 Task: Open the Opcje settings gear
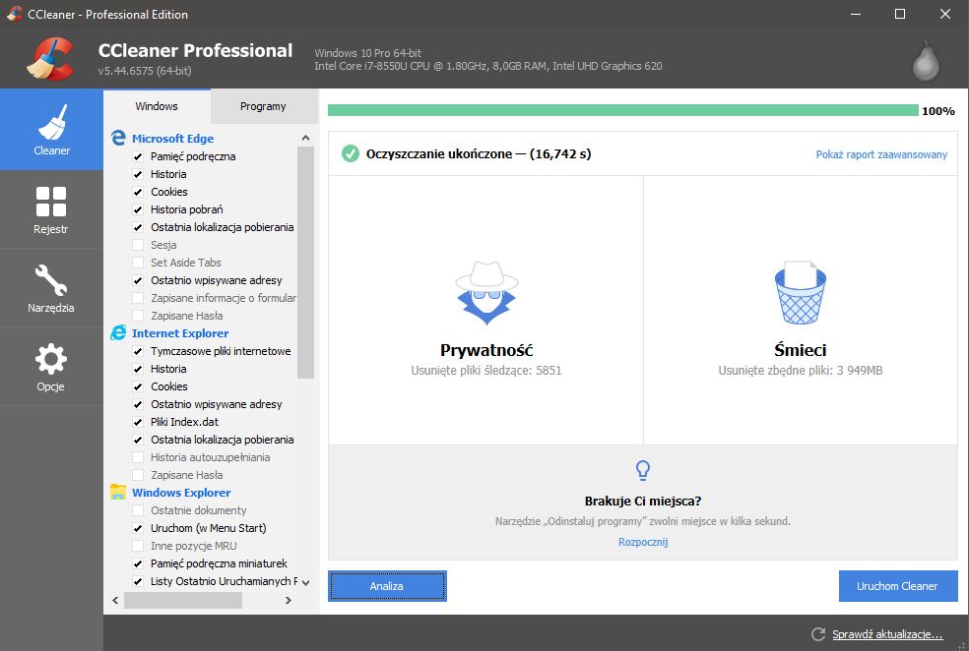51,367
